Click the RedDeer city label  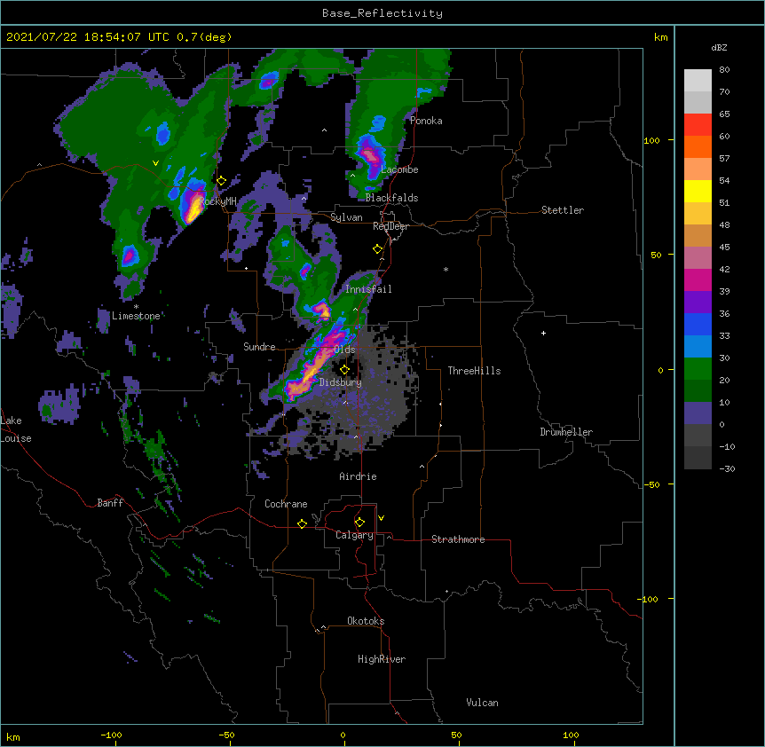click(390, 226)
